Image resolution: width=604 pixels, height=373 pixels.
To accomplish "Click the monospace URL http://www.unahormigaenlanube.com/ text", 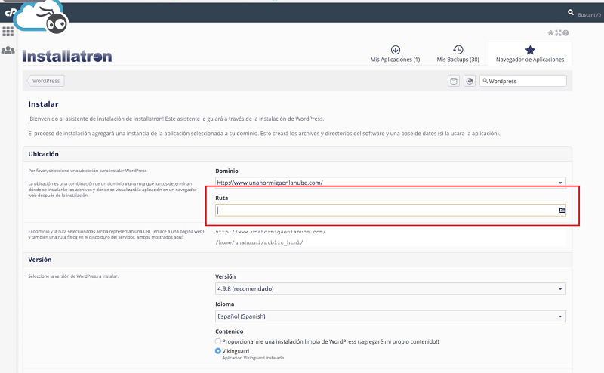I will pyautogui.click(x=270, y=232).
